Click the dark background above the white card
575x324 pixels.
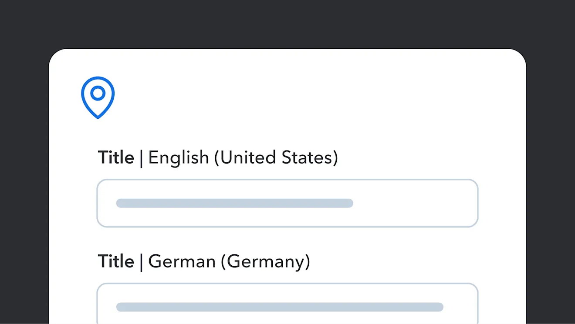287,24
